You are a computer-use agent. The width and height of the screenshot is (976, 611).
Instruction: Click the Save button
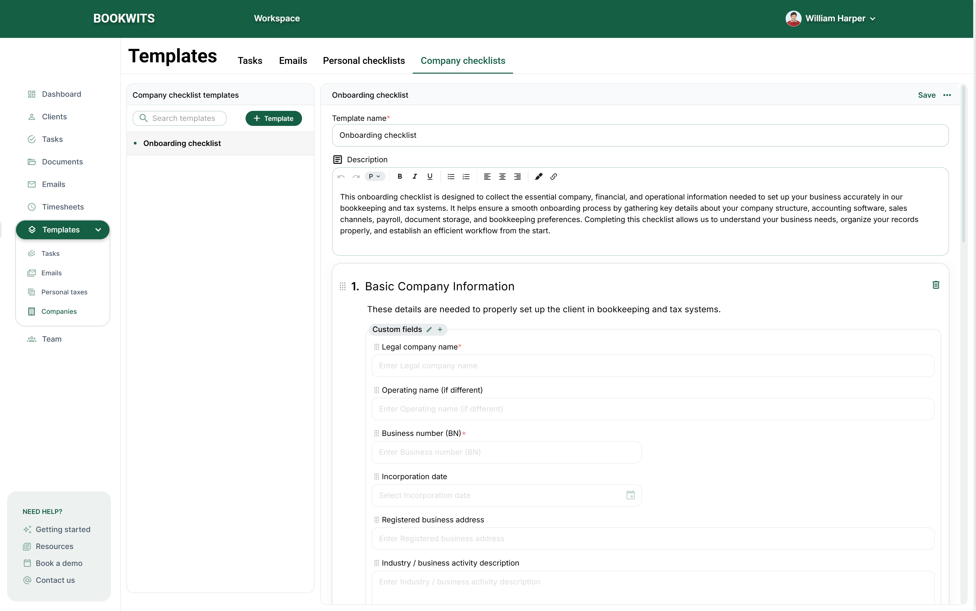point(927,95)
